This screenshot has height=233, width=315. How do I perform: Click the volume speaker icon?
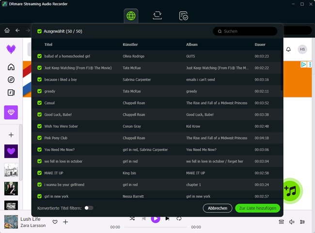(x=292, y=222)
